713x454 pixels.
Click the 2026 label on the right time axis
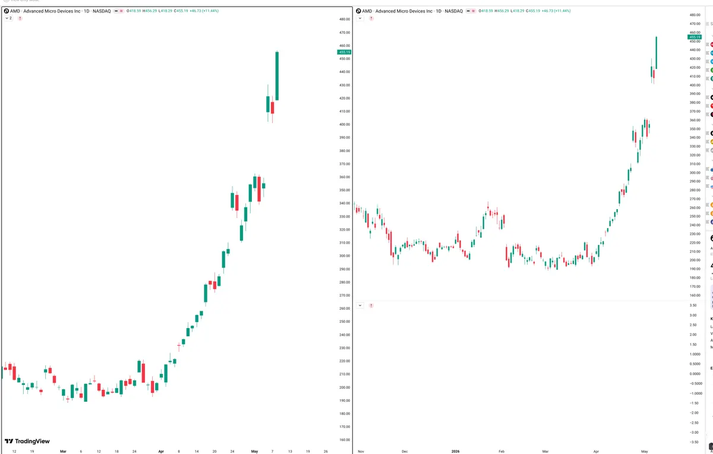pyautogui.click(x=455, y=451)
